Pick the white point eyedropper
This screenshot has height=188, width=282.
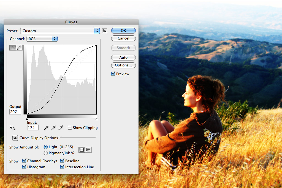[61, 128]
